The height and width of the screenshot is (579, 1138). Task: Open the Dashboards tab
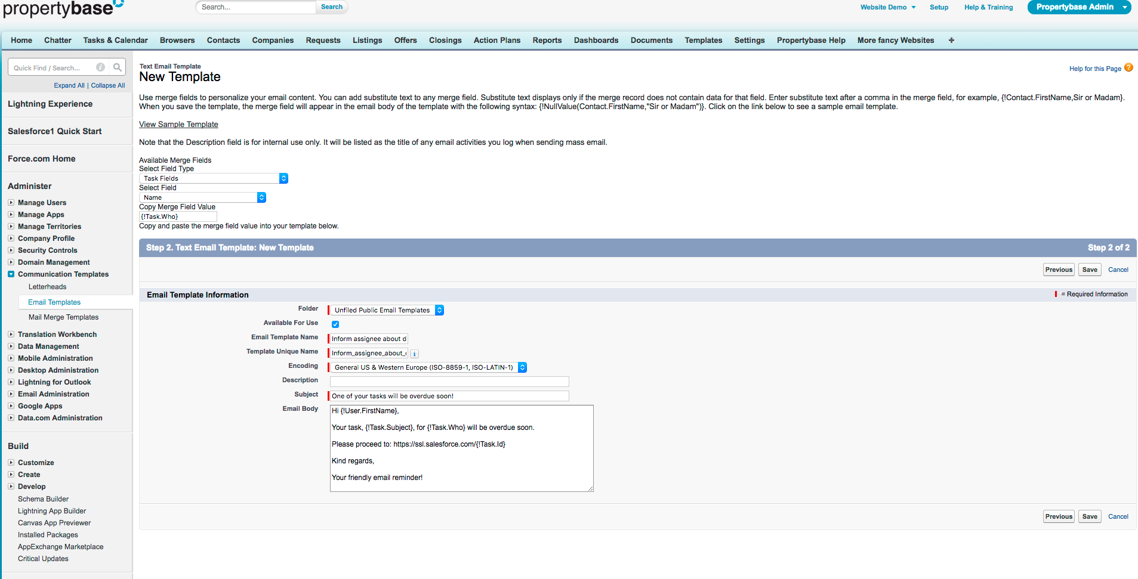point(596,41)
